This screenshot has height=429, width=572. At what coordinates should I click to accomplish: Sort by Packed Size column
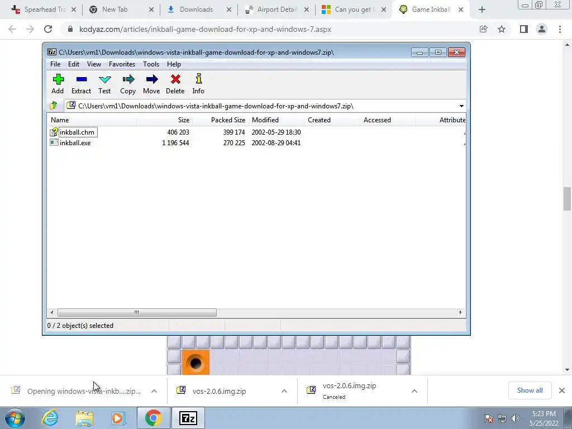click(220, 120)
